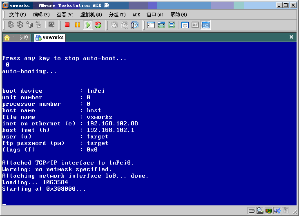Click the new virtual machine cube icon
Image resolution: width=299 pixels, height=216 pixels.
pos(29,25)
